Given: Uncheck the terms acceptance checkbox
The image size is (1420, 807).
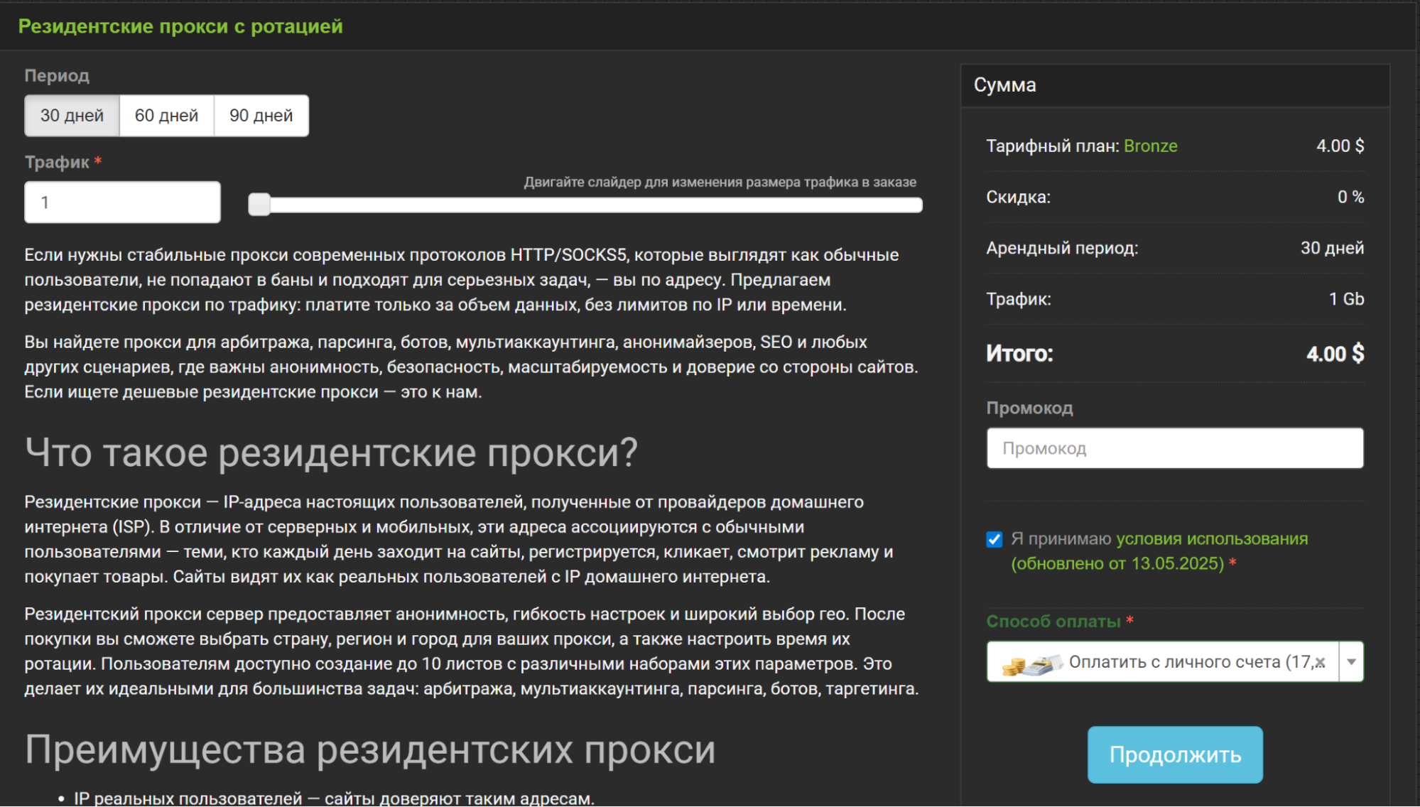Looking at the screenshot, I should [993, 539].
